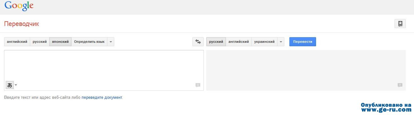The width and height of the screenshot is (414, 115).
Task: Set target language to английский
Action: point(239,42)
